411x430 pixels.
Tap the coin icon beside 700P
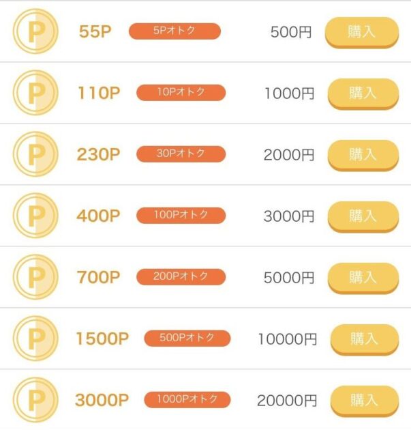tap(35, 277)
